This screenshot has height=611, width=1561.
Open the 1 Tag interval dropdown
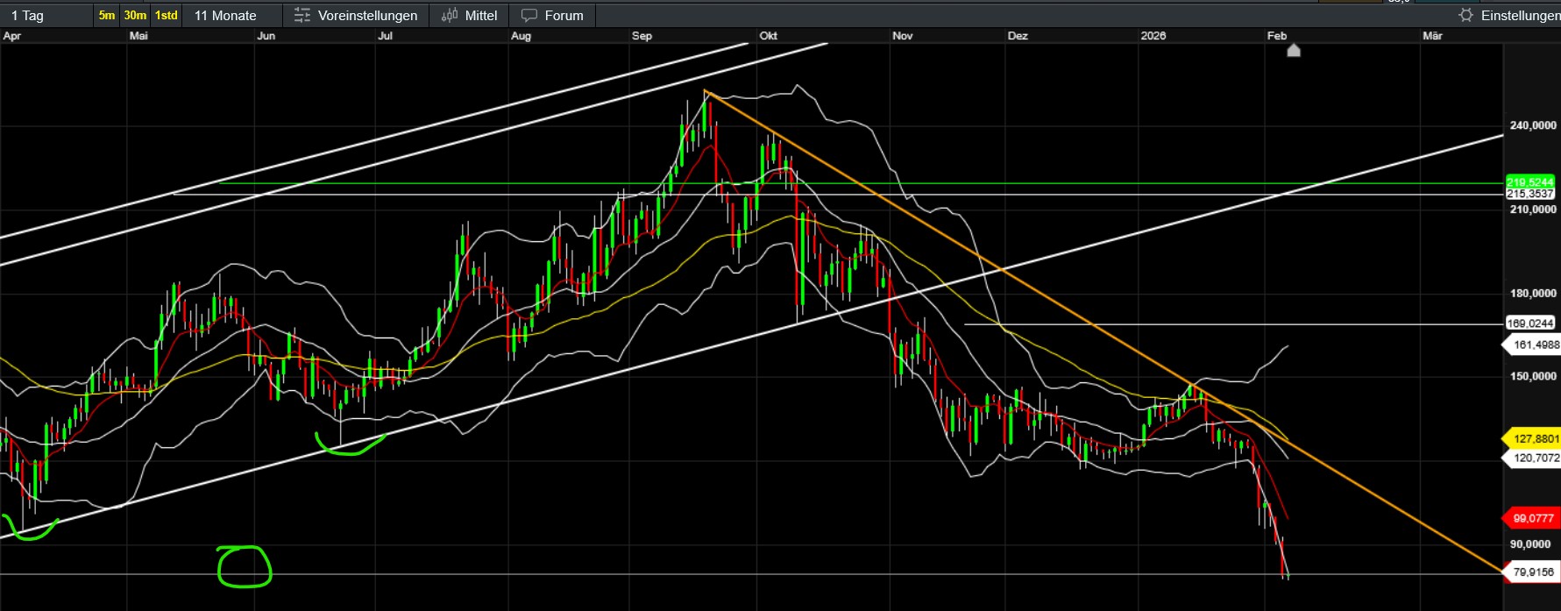coord(27,16)
